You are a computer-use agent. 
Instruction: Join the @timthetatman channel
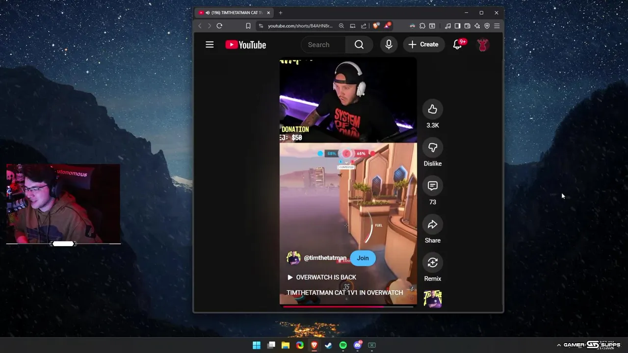363,258
